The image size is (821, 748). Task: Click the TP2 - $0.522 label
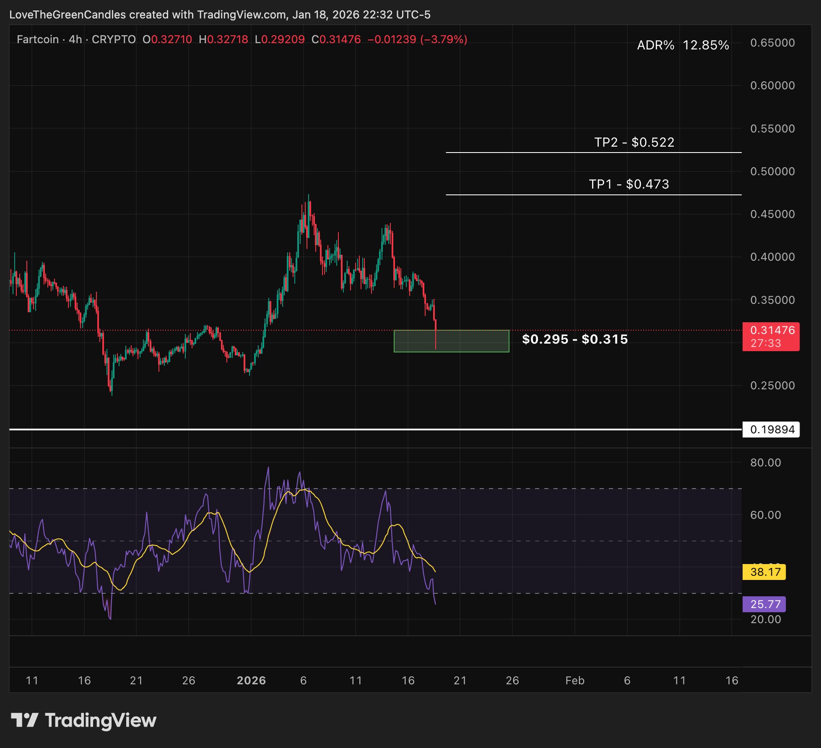pyautogui.click(x=634, y=142)
